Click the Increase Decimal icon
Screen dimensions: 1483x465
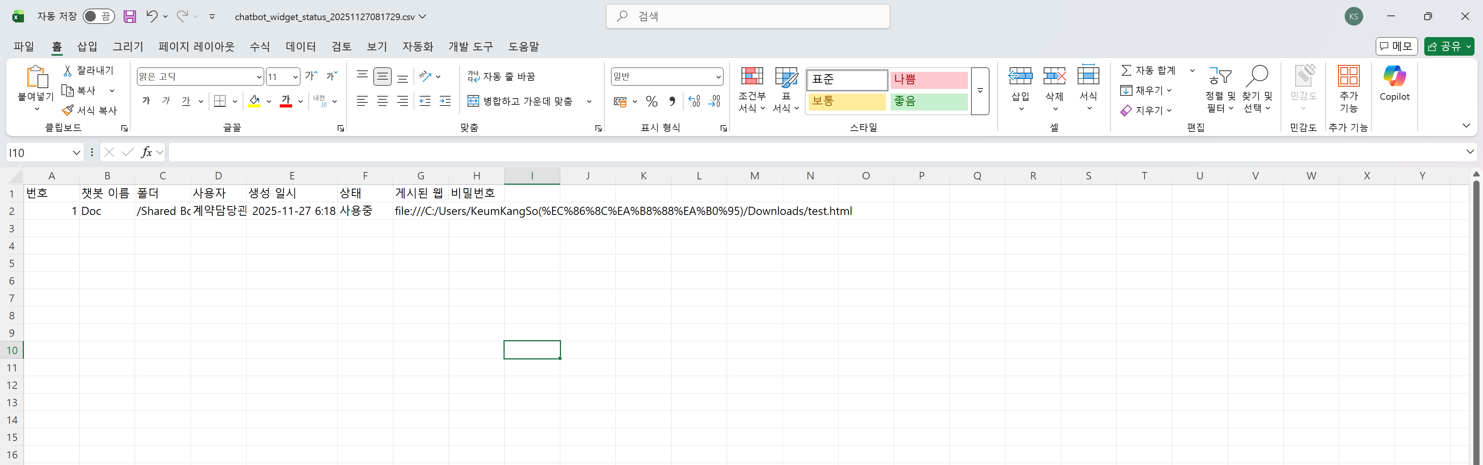(x=694, y=101)
